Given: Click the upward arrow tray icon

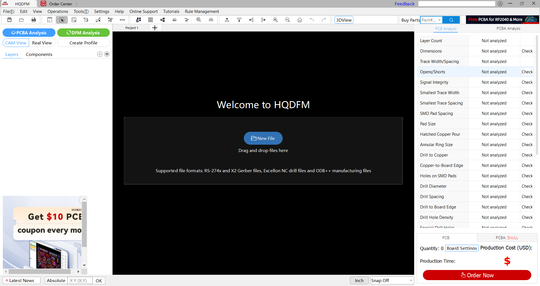Looking at the screenshot, I should pyautogui.click(x=227, y=20).
